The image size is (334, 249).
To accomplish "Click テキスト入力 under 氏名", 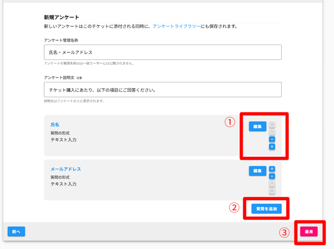I will (x=64, y=140).
